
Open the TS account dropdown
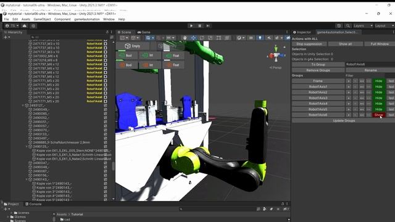[x=12, y=26]
